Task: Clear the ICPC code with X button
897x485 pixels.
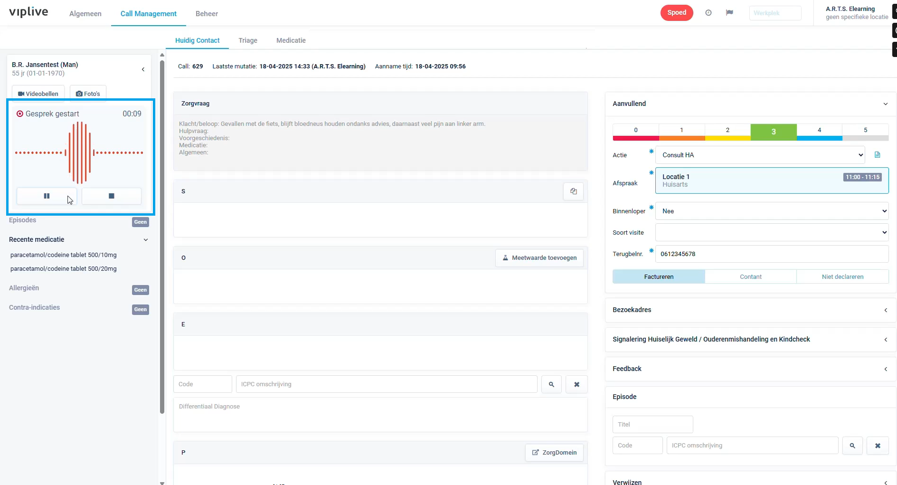Action: [x=576, y=384]
